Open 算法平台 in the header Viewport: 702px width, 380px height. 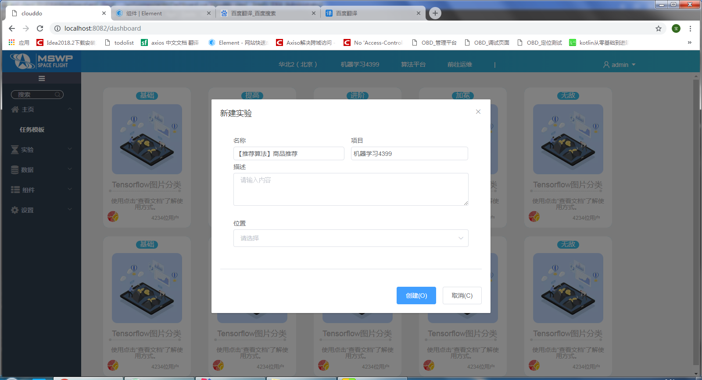point(413,64)
